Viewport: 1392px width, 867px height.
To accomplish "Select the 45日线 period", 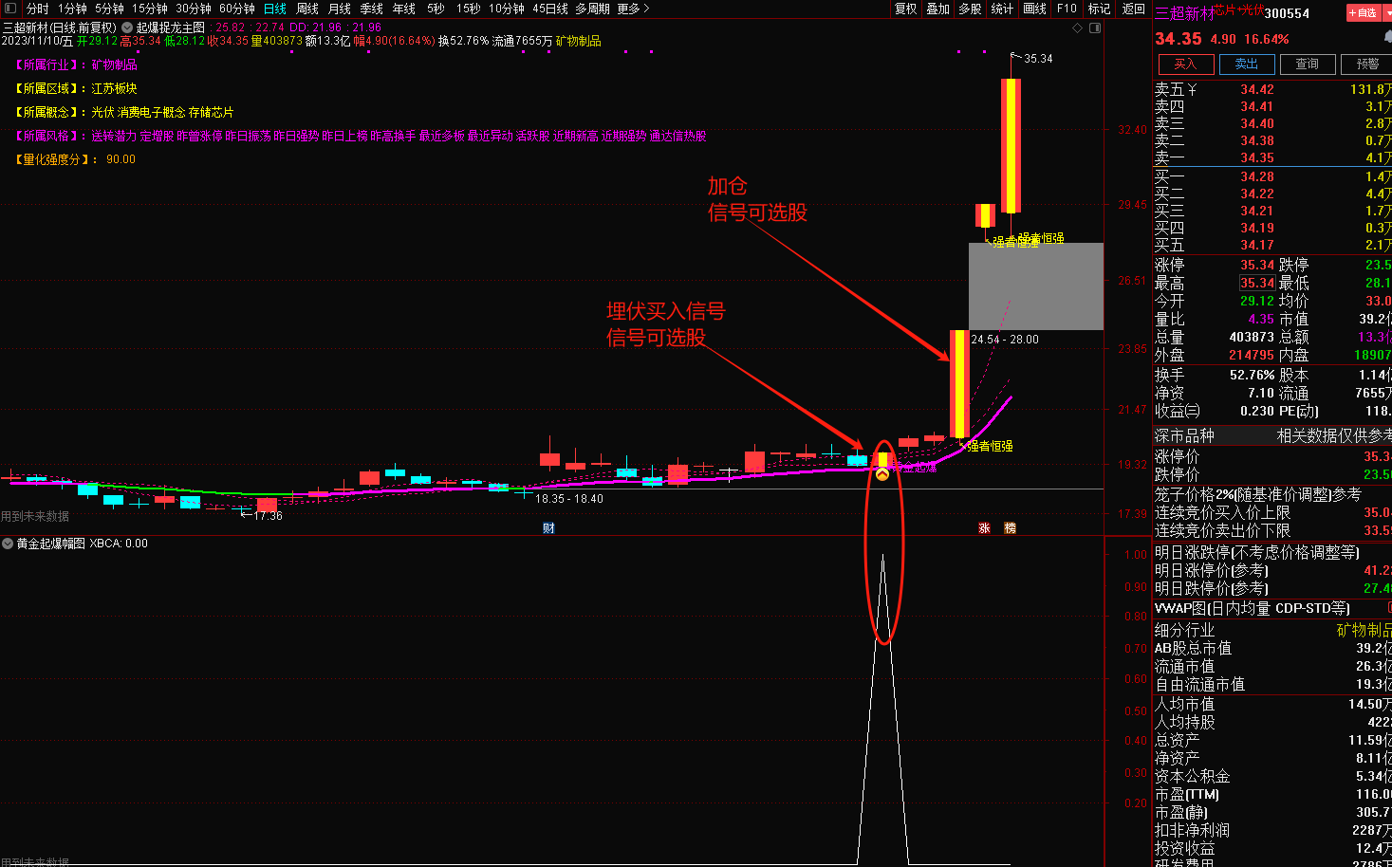I will 550,9.
